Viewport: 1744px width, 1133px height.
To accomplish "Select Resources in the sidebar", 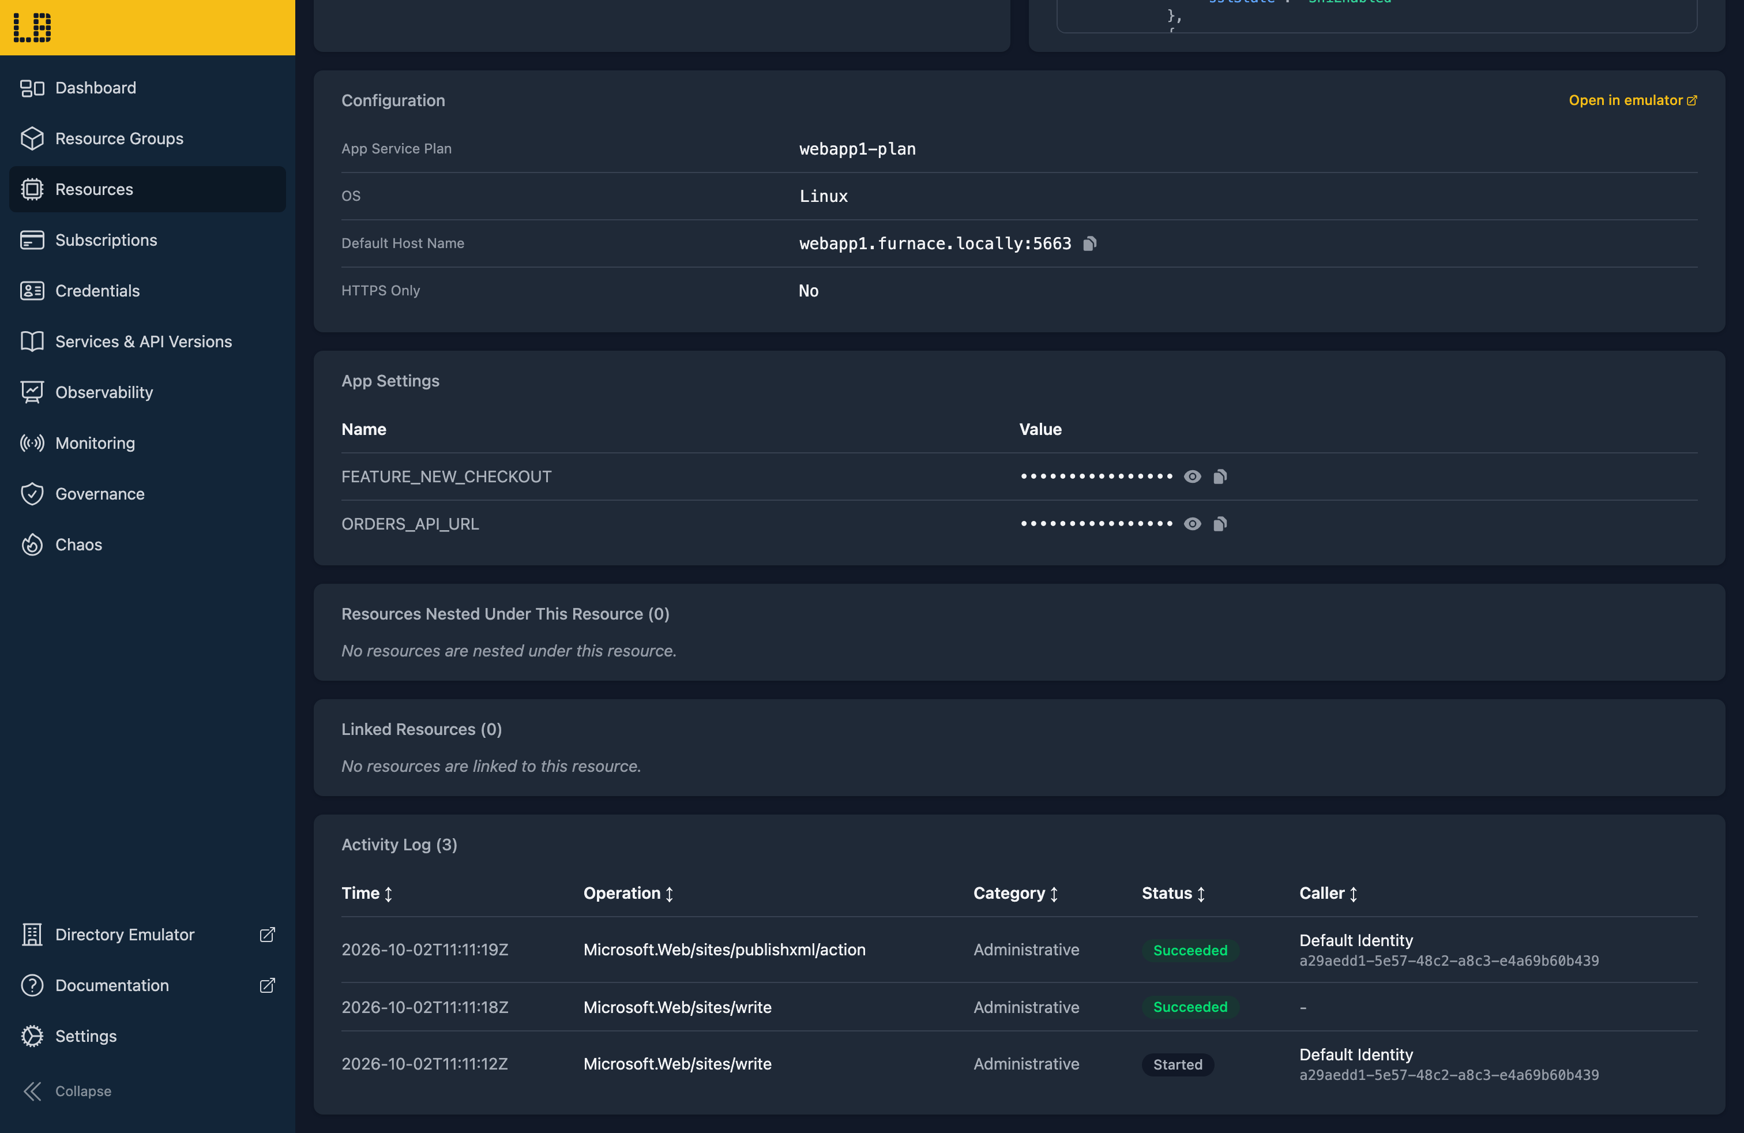I will tap(146, 189).
